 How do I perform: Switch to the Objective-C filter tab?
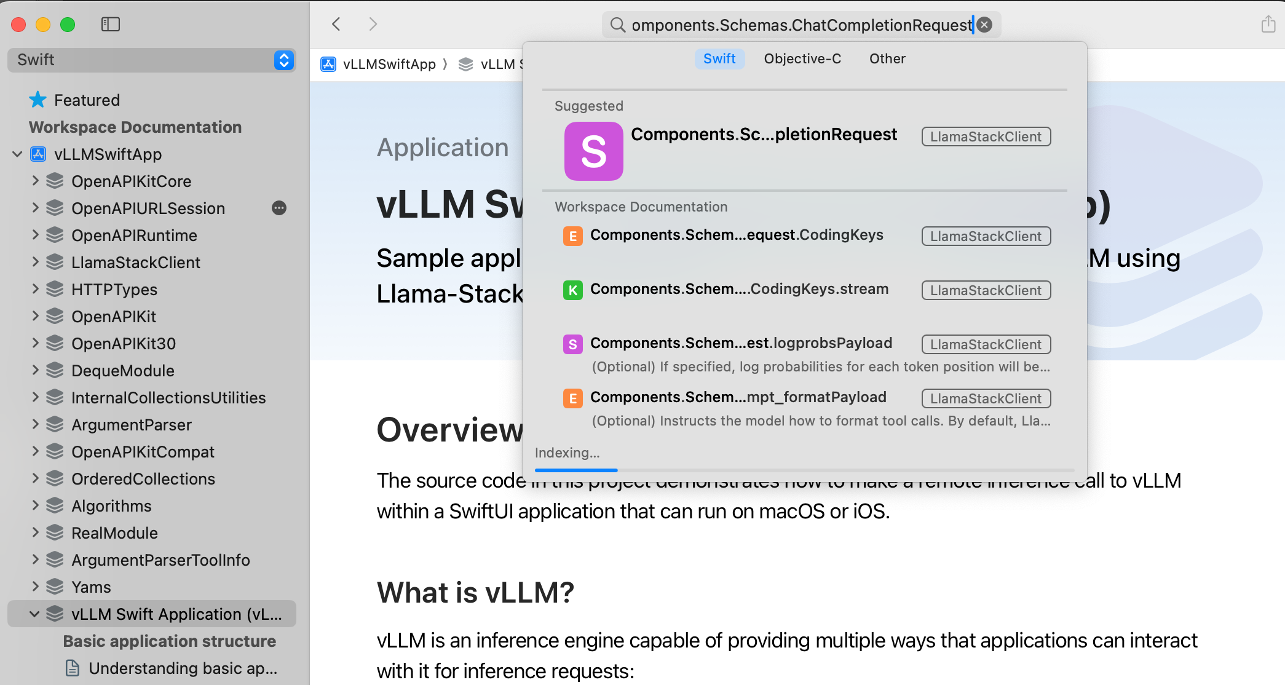[802, 58]
